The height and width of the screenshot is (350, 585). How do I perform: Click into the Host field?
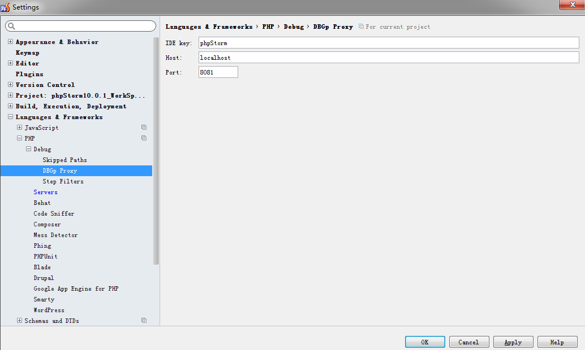389,58
